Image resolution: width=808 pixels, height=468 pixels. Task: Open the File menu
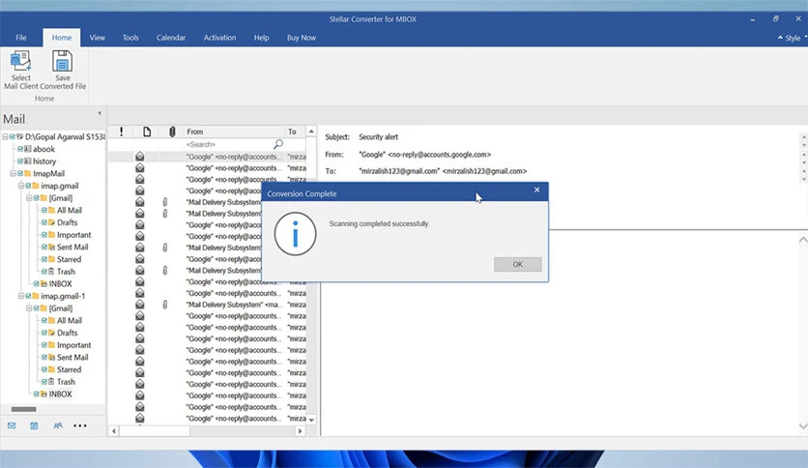click(21, 38)
